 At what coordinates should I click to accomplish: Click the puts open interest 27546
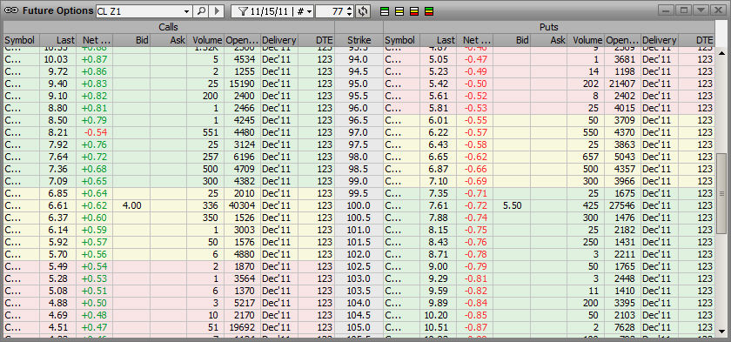623,205
